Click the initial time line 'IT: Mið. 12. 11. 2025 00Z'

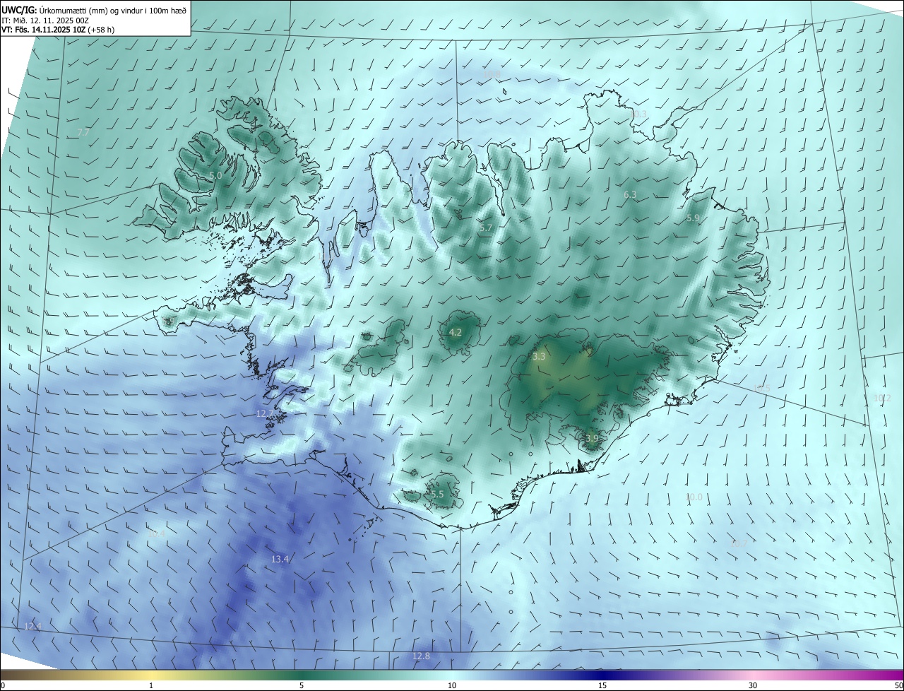click(45, 21)
